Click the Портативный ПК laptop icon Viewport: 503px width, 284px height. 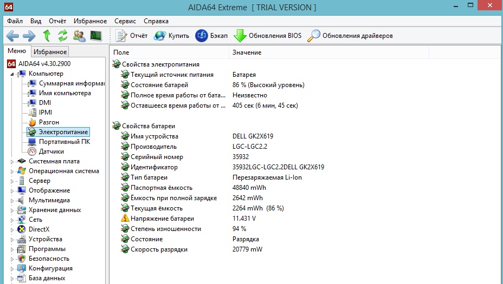[32, 142]
